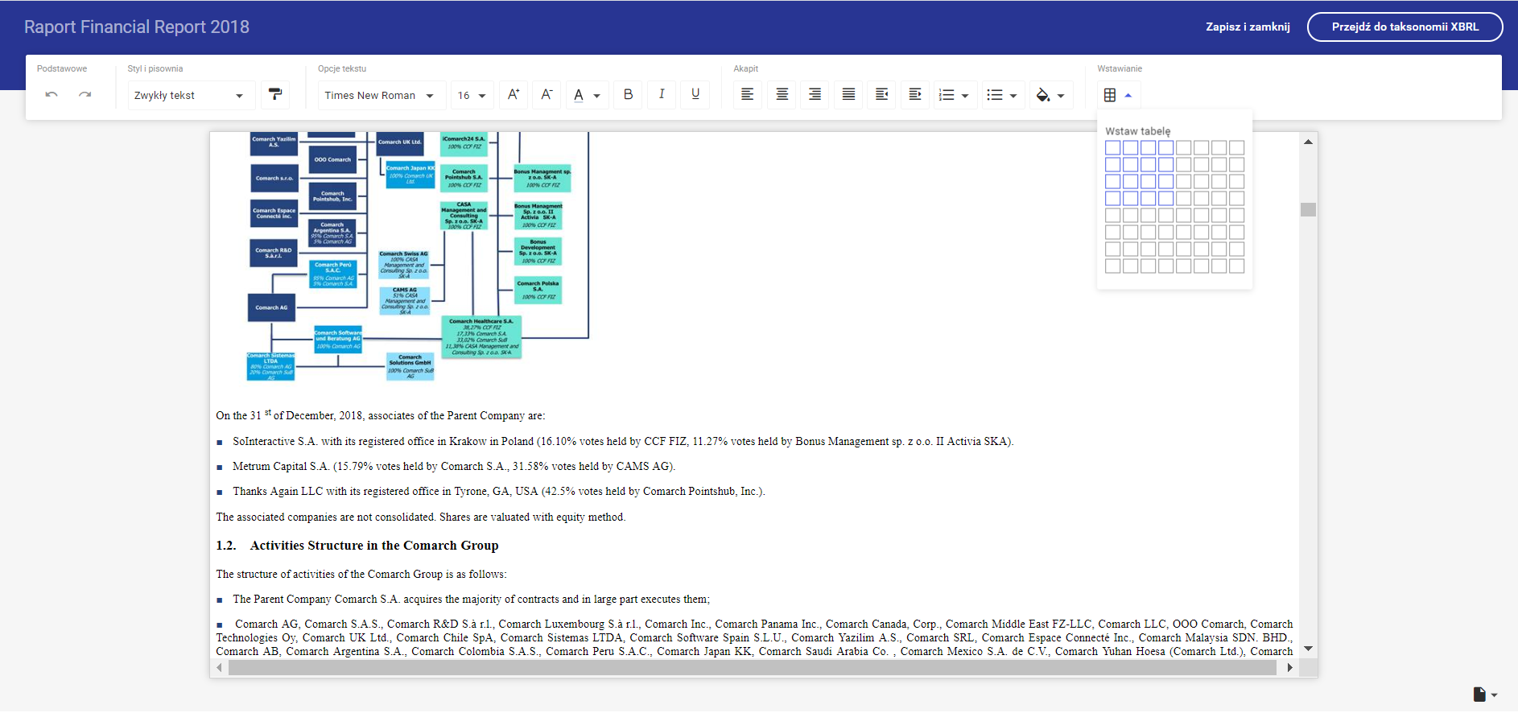Expand the arrow beside the page icon

1495,694
